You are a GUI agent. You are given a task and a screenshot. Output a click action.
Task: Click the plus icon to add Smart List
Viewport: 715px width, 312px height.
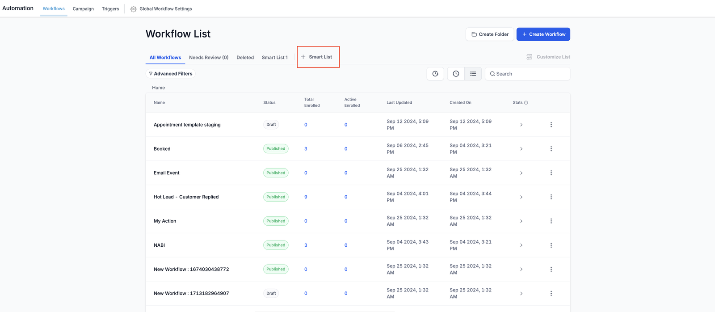click(x=303, y=57)
